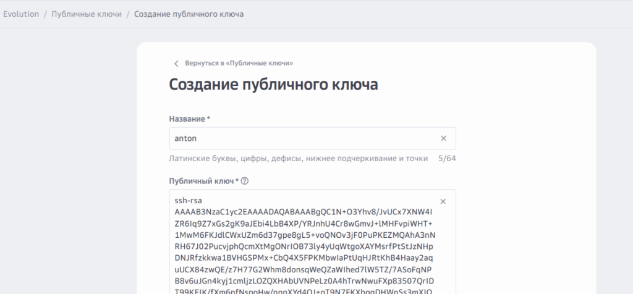The width and height of the screenshot is (633, 294).
Task: Click the Название field label
Action: [x=190, y=119]
